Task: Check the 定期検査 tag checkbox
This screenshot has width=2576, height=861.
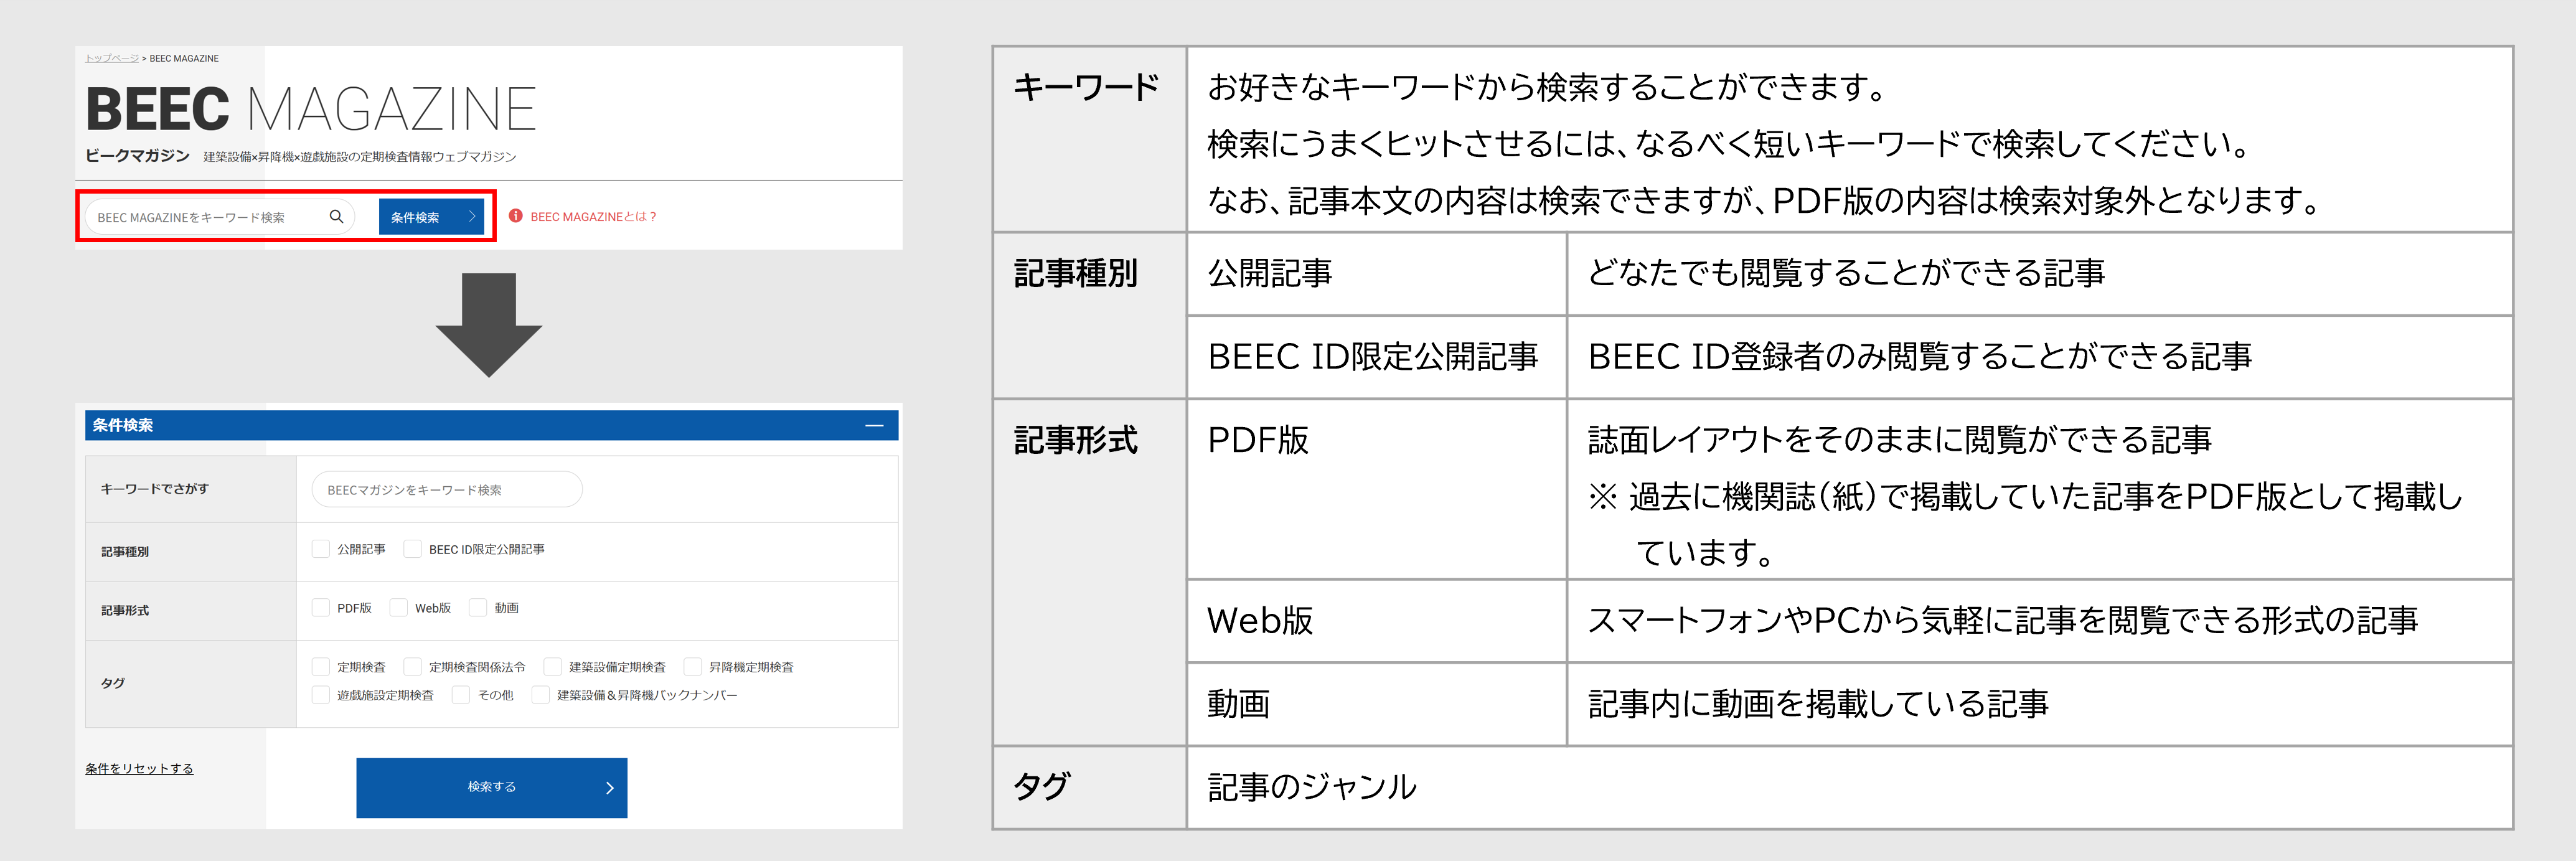Action: (x=321, y=667)
